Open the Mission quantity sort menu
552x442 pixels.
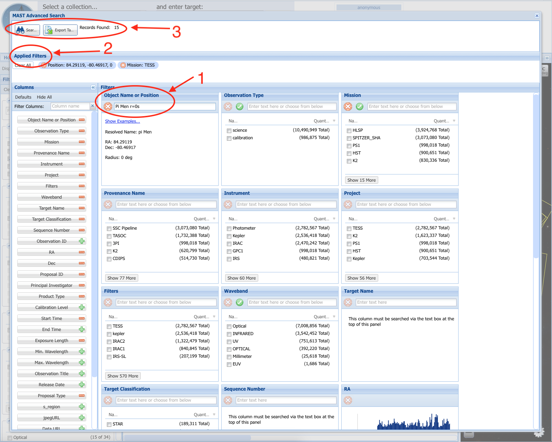pyautogui.click(x=454, y=121)
